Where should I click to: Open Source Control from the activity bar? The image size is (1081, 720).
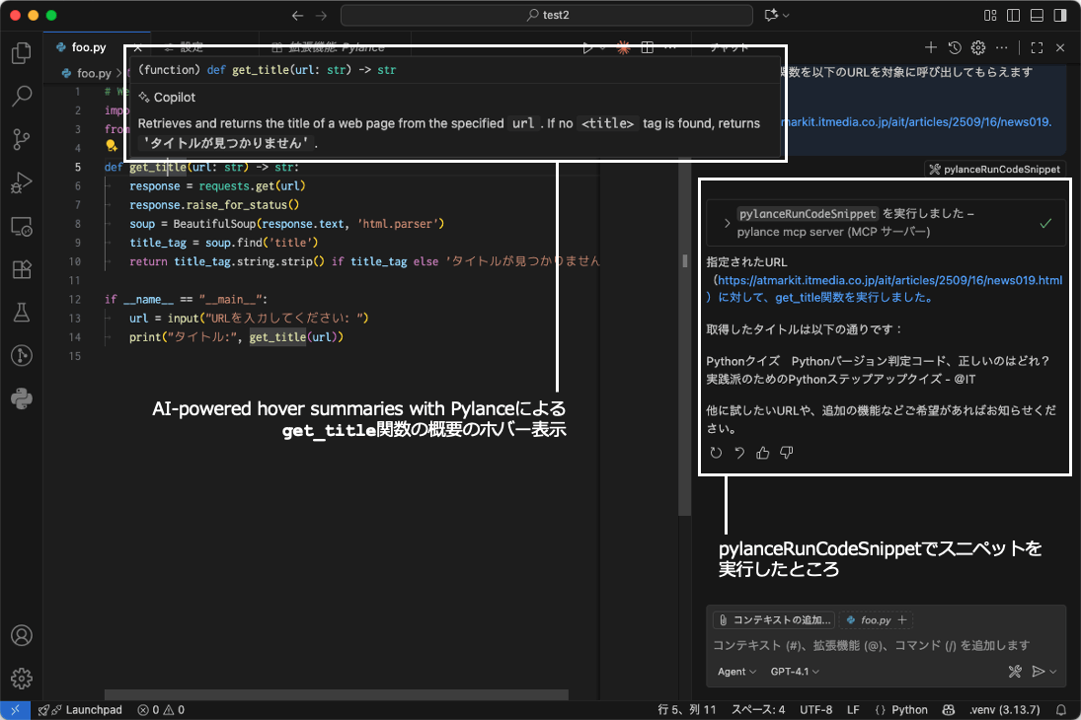[21, 140]
